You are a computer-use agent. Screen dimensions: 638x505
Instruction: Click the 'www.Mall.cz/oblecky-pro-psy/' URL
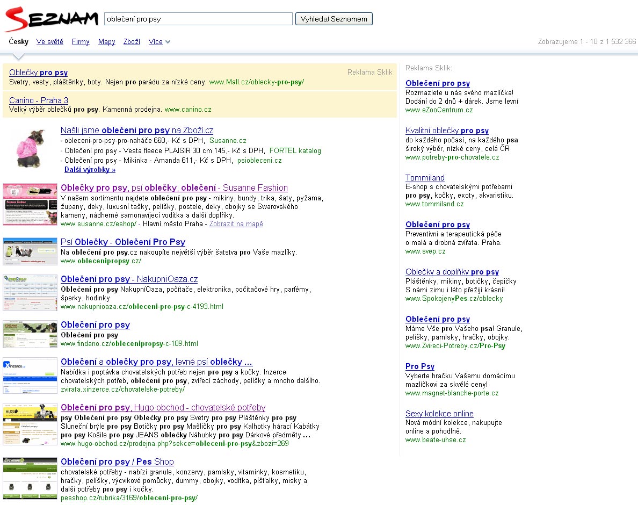pos(256,82)
